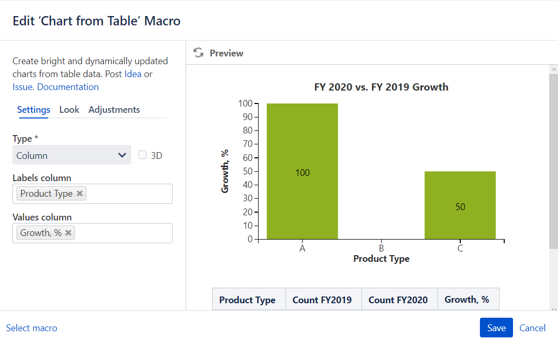Viewport: 558px width, 341px height.
Task: Click inside the Labels column field
Action: tap(129, 194)
